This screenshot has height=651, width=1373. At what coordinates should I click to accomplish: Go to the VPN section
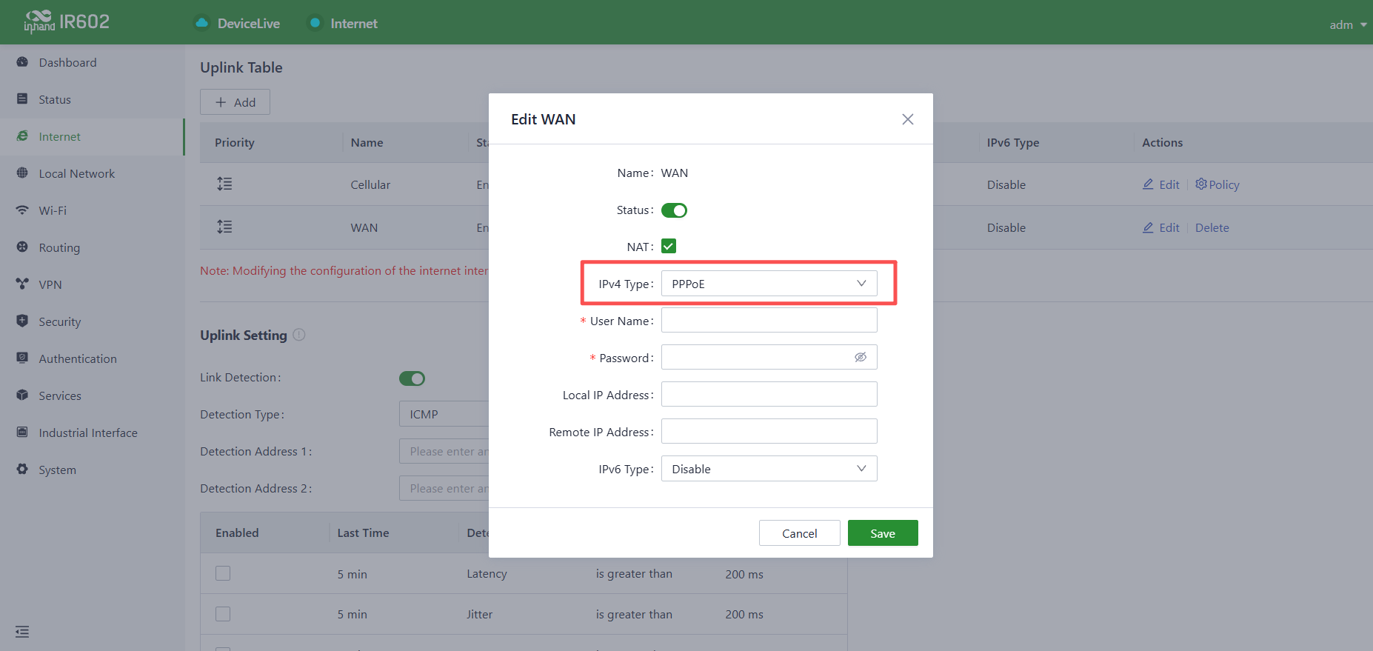50,284
